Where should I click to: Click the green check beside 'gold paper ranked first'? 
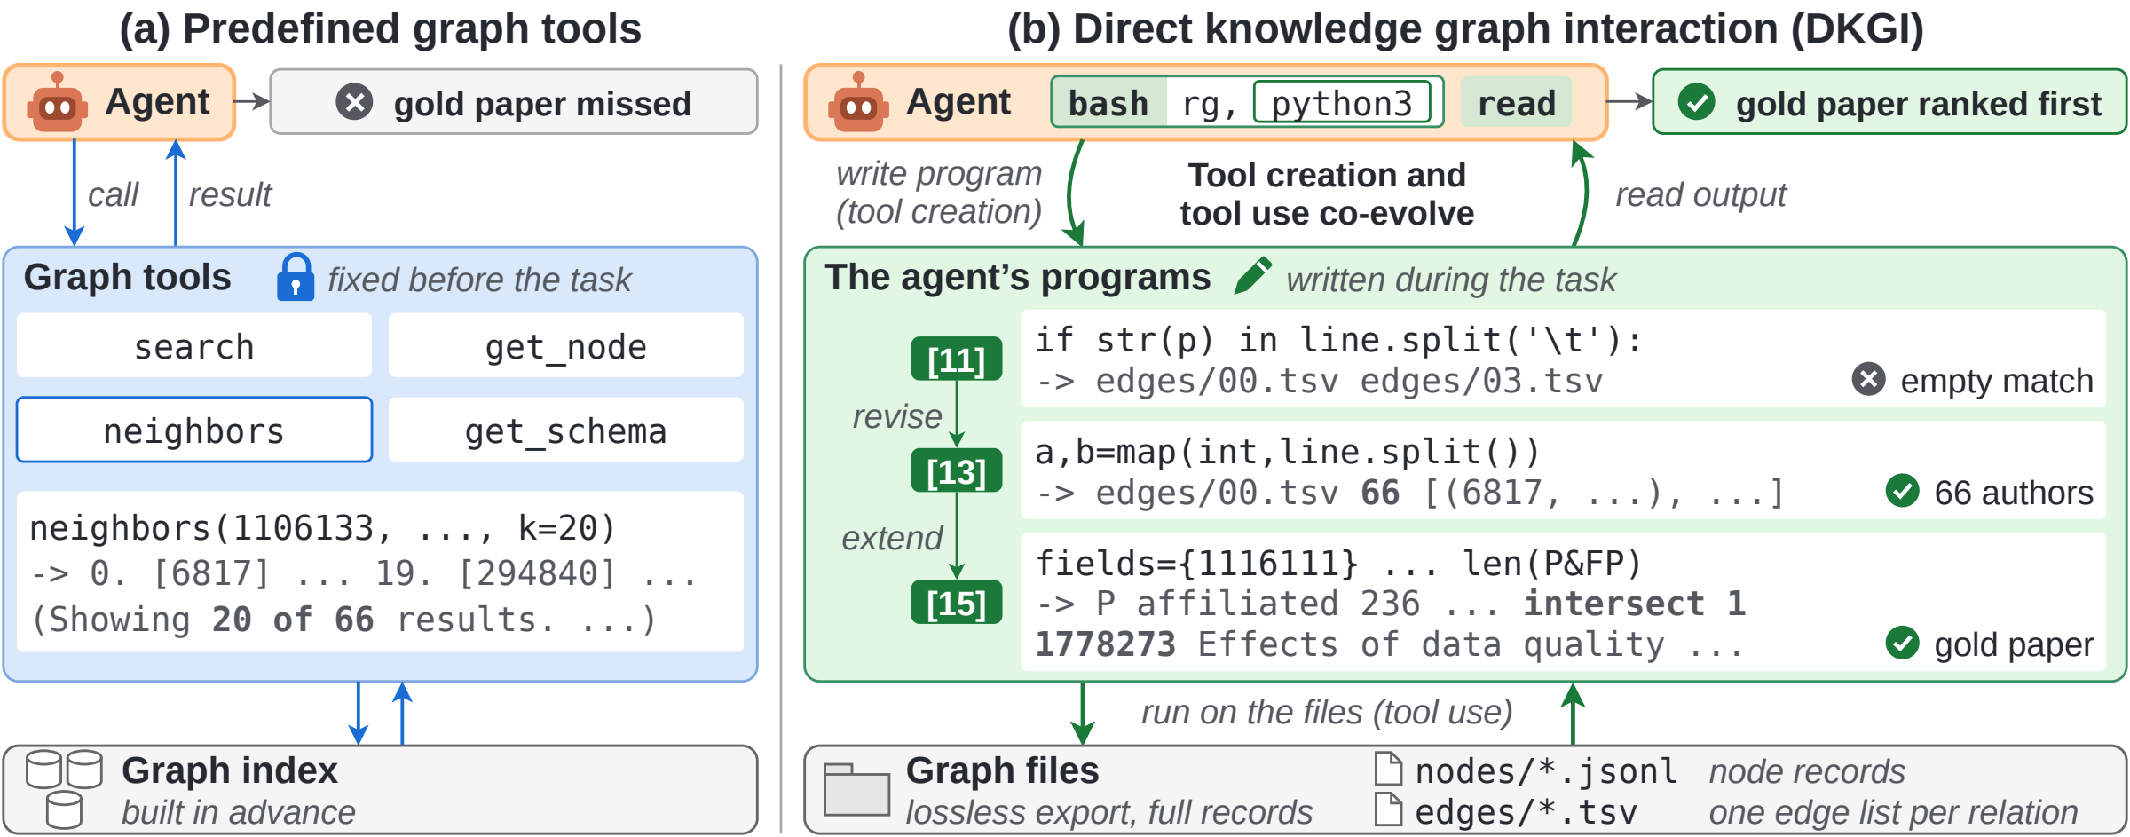pyautogui.click(x=1696, y=102)
